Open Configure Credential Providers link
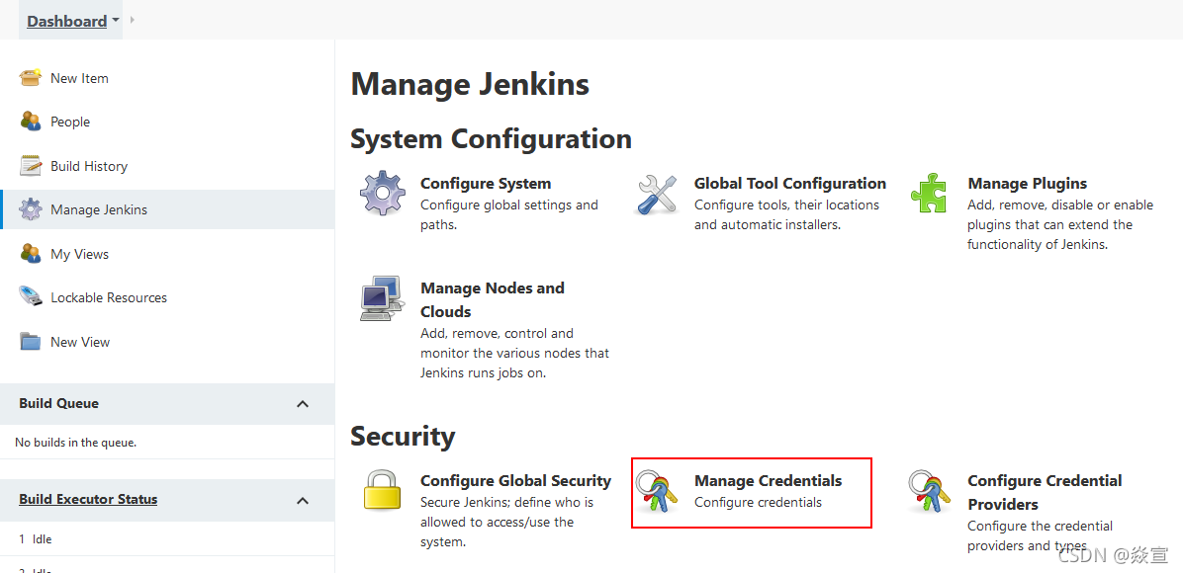Screen dimensions: 1183x573 pos(1045,492)
